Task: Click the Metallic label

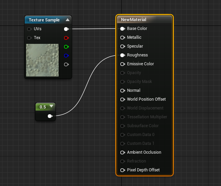Action: 134,37
